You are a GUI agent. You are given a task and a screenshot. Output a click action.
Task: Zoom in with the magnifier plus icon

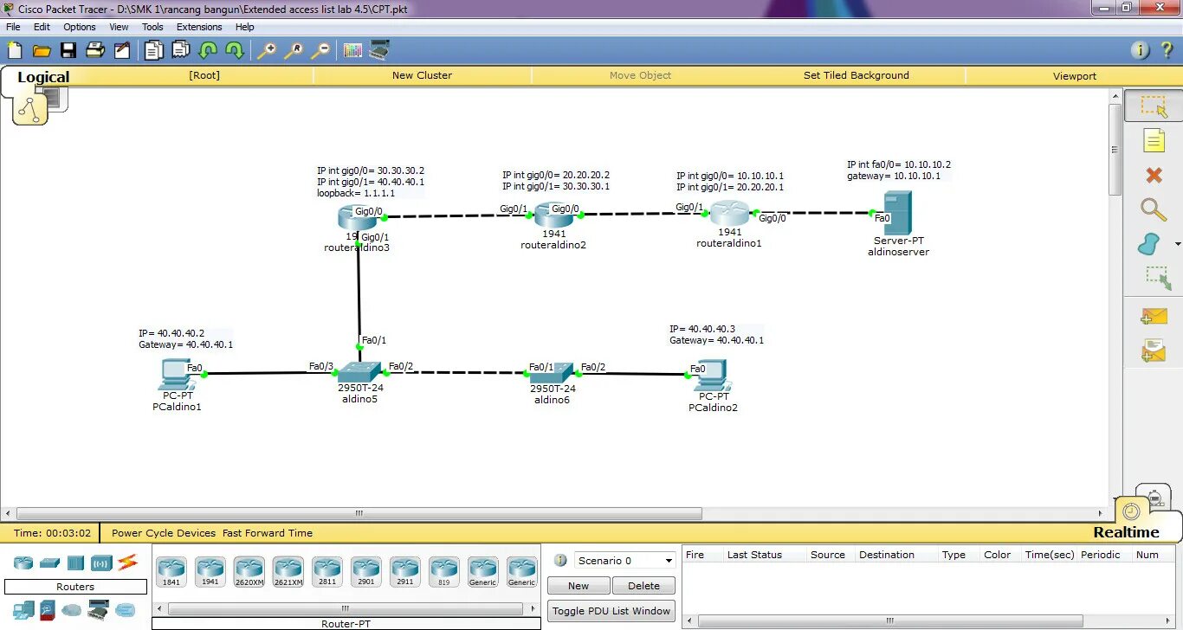pyautogui.click(x=267, y=50)
